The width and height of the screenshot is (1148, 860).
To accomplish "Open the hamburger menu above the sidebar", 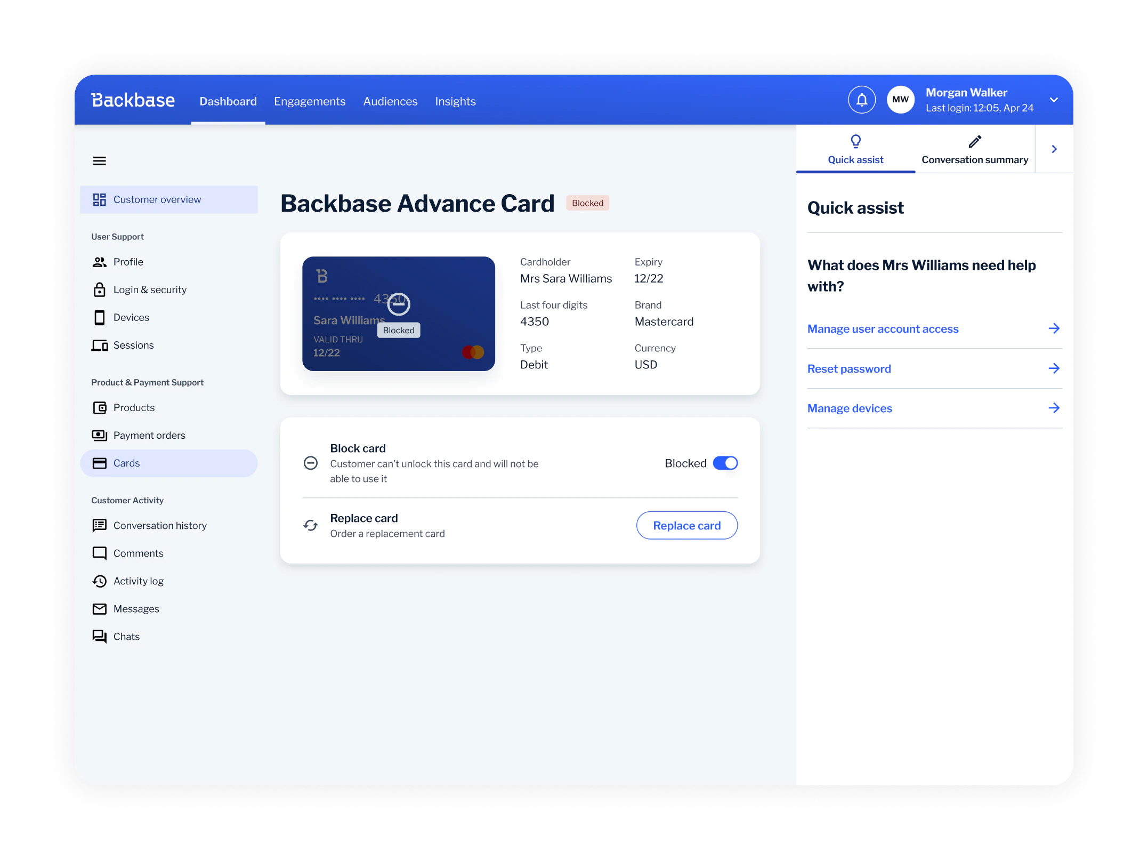I will (100, 160).
